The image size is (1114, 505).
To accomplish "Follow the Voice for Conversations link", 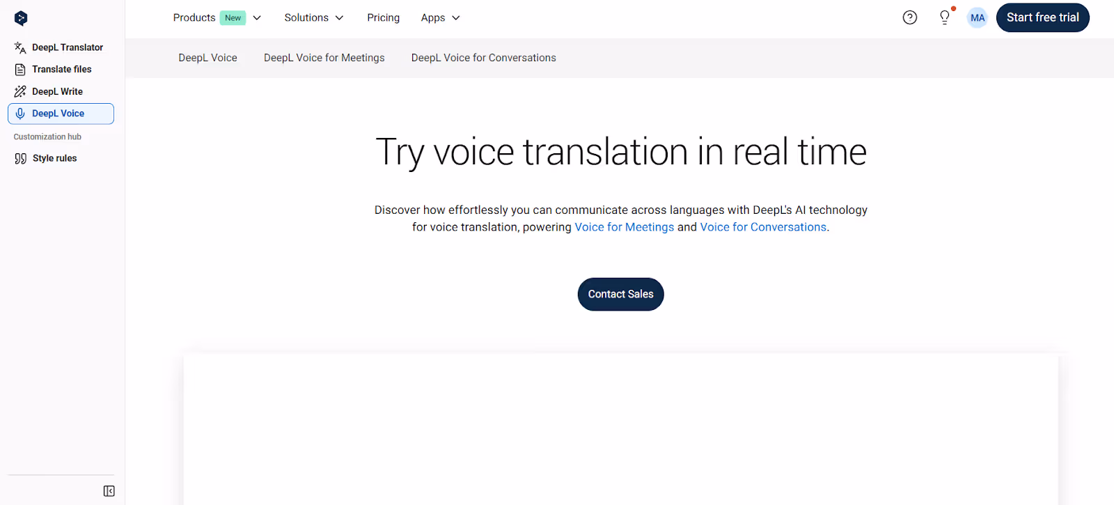I will coord(763,227).
